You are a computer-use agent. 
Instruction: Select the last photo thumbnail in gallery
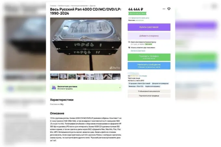coord(116,77)
